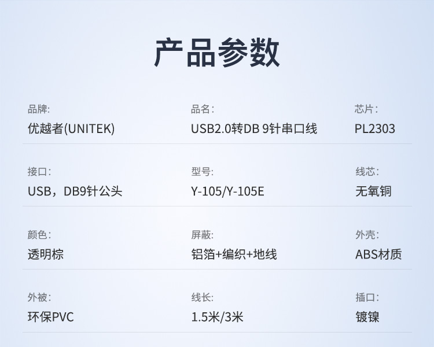Click the 品牌 label
This screenshot has height=347, width=434.
tap(38, 109)
